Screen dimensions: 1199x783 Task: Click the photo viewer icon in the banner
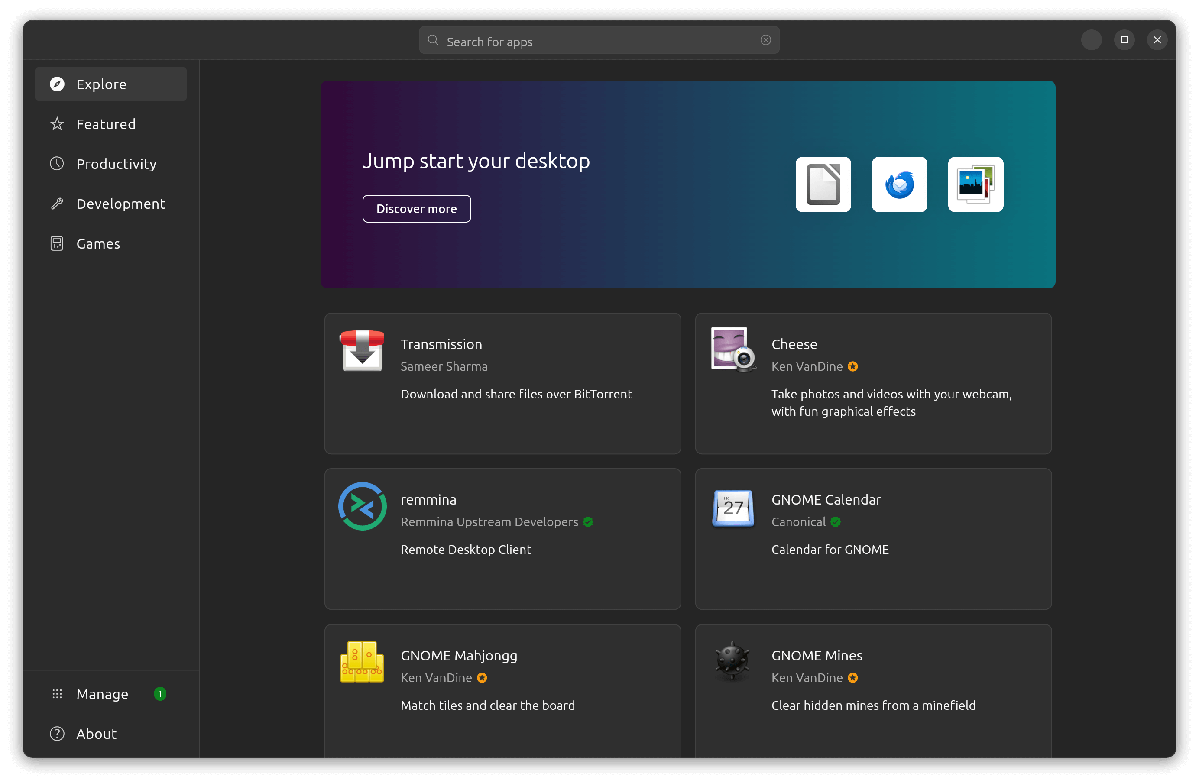point(975,185)
